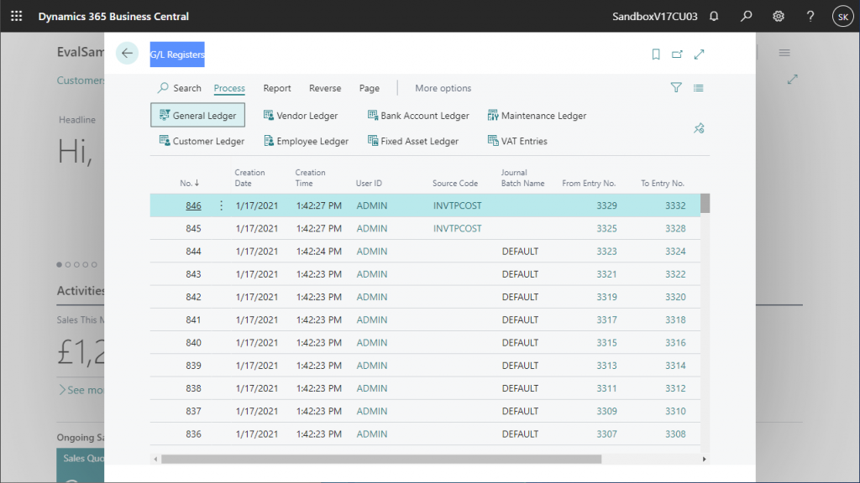Open Source Code column header menu
Viewport: 860px width, 483px height.
tap(454, 183)
